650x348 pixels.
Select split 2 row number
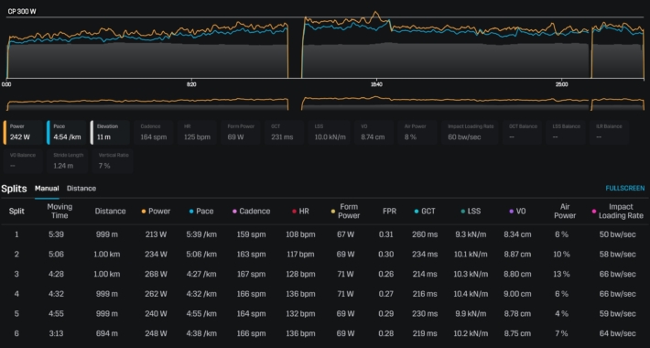click(x=16, y=255)
